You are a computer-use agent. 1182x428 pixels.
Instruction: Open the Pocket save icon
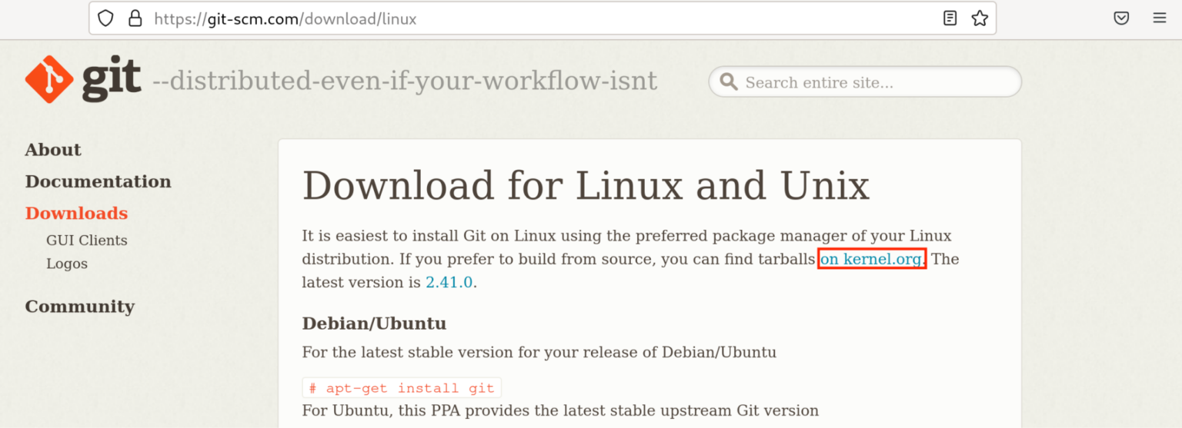[1122, 18]
